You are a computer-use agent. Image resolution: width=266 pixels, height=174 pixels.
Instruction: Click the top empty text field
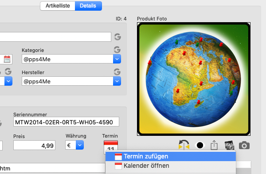click(x=55, y=37)
